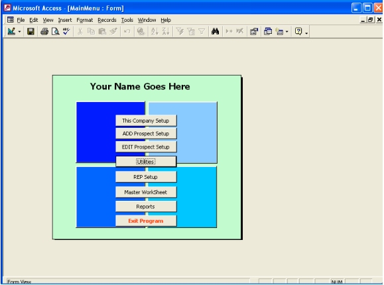
Task: Open the Tools menu
Action: (127, 20)
